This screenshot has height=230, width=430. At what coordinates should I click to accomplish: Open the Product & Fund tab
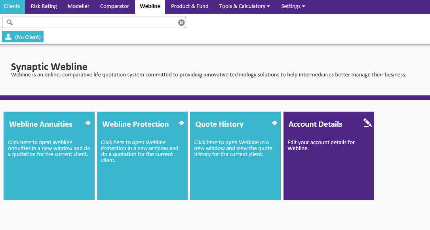click(190, 6)
